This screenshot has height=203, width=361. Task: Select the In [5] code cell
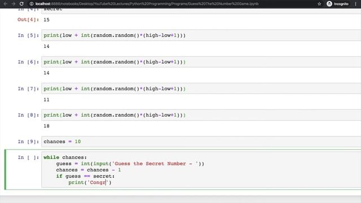[201, 35]
